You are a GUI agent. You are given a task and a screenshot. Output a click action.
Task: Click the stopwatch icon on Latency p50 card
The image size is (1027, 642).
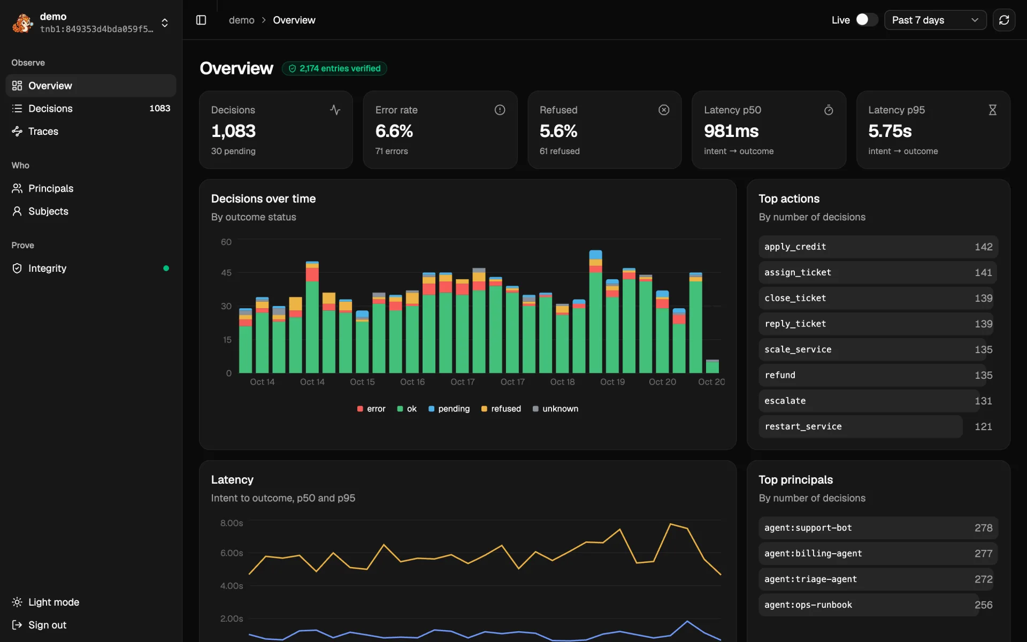[x=829, y=110]
